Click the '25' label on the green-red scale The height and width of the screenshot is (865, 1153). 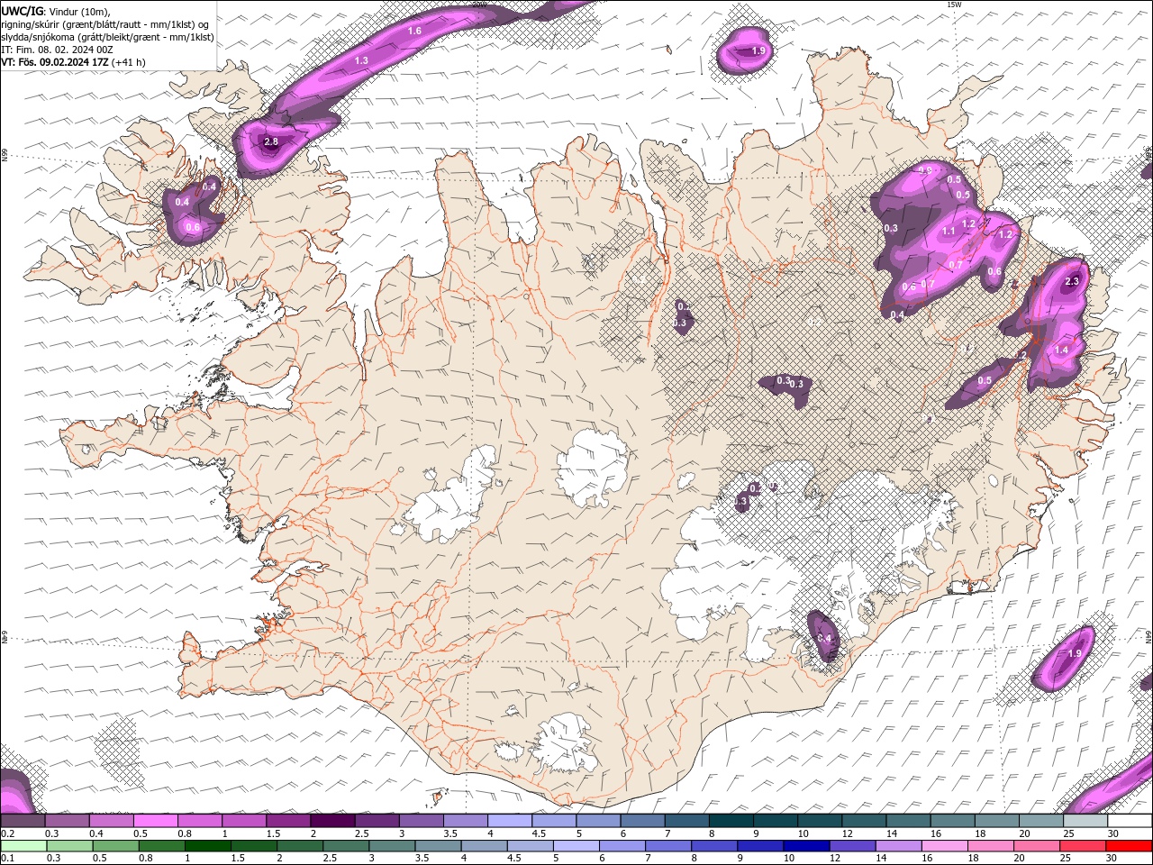click(1066, 859)
